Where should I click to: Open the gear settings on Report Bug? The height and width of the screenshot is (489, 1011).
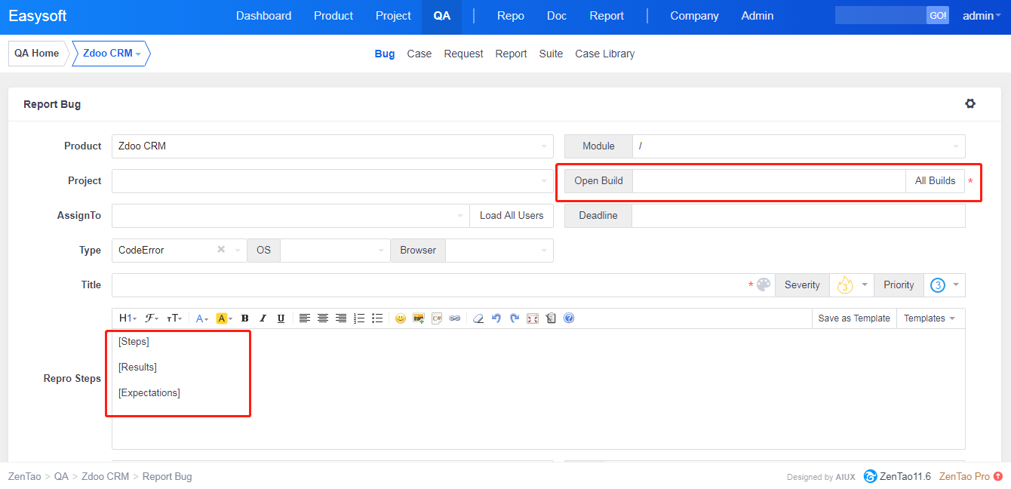(970, 104)
